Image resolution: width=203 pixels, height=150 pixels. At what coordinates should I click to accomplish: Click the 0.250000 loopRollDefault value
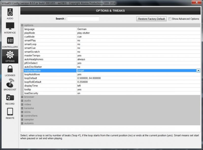[x=82, y=82]
